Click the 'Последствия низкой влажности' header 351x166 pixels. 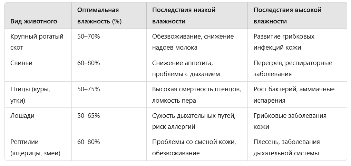click(x=184, y=15)
